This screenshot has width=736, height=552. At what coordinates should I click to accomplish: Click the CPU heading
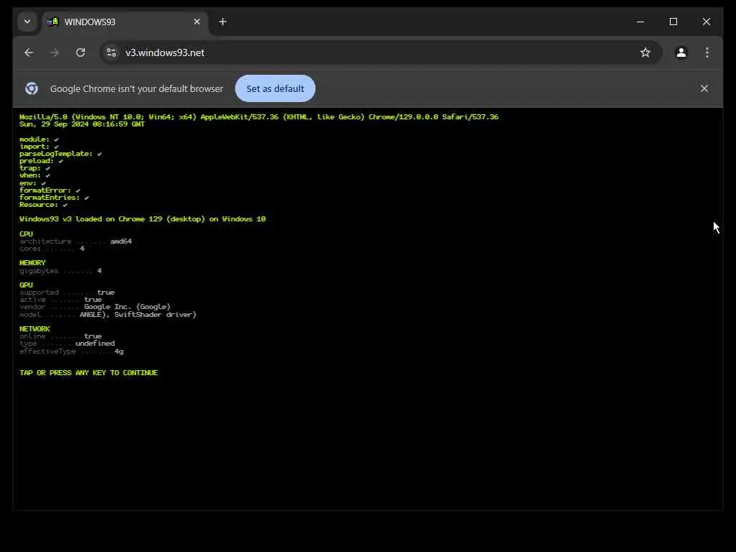click(27, 234)
